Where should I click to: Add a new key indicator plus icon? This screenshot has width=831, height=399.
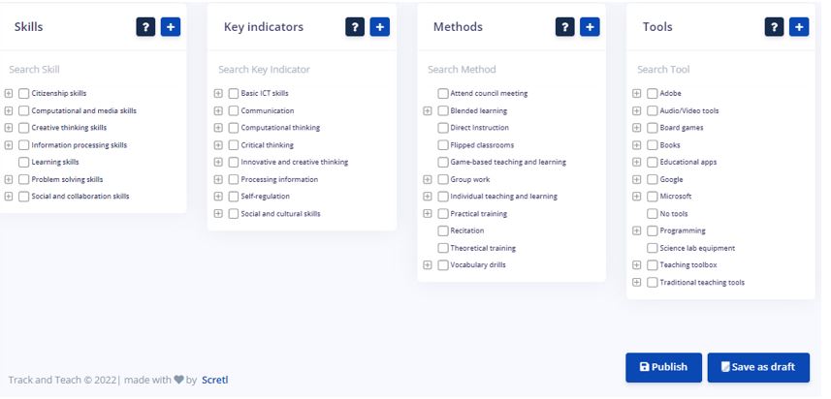pyautogui.click(x=380, y=27)
